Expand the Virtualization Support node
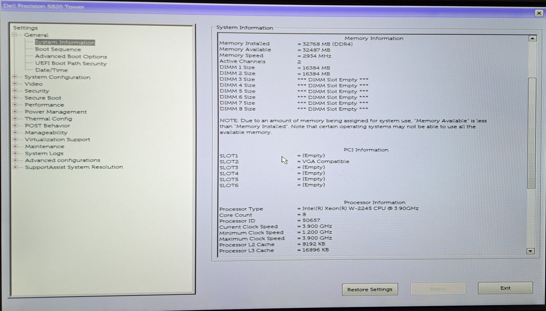 15,140
